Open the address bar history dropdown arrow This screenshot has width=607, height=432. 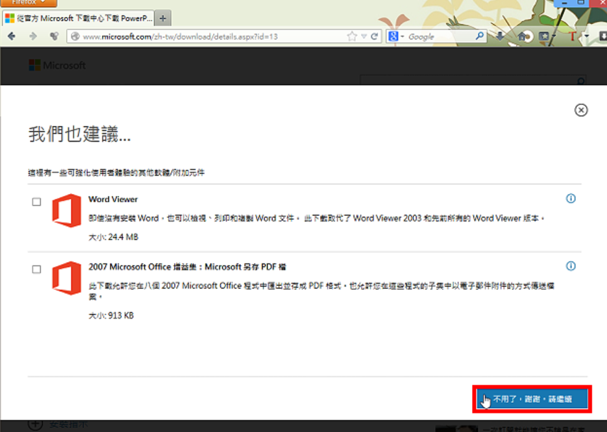[364, 36]
